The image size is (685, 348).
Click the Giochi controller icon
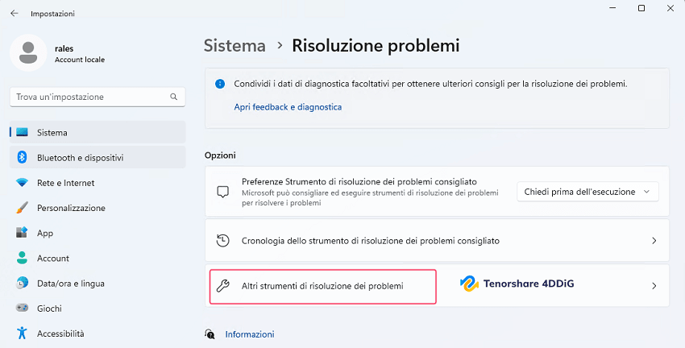point(23,308)
